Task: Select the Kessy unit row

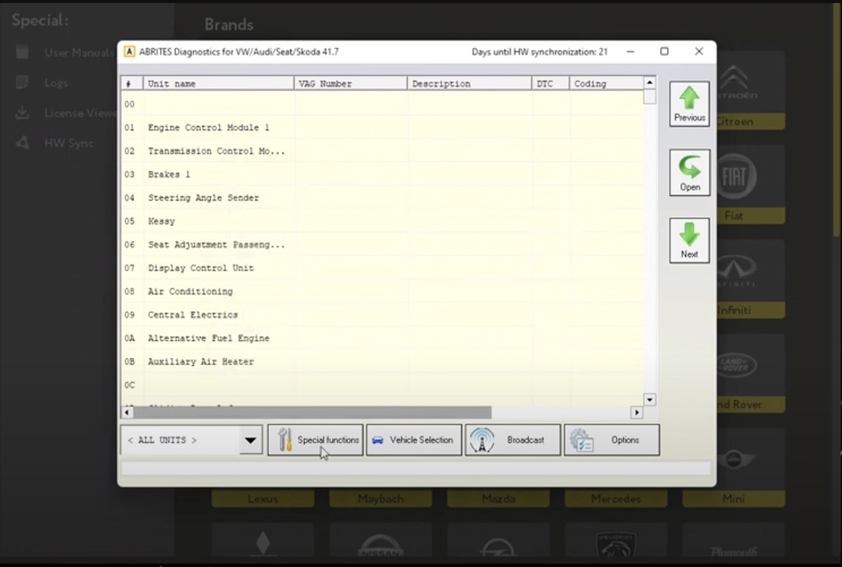Action: click(382, 221)
